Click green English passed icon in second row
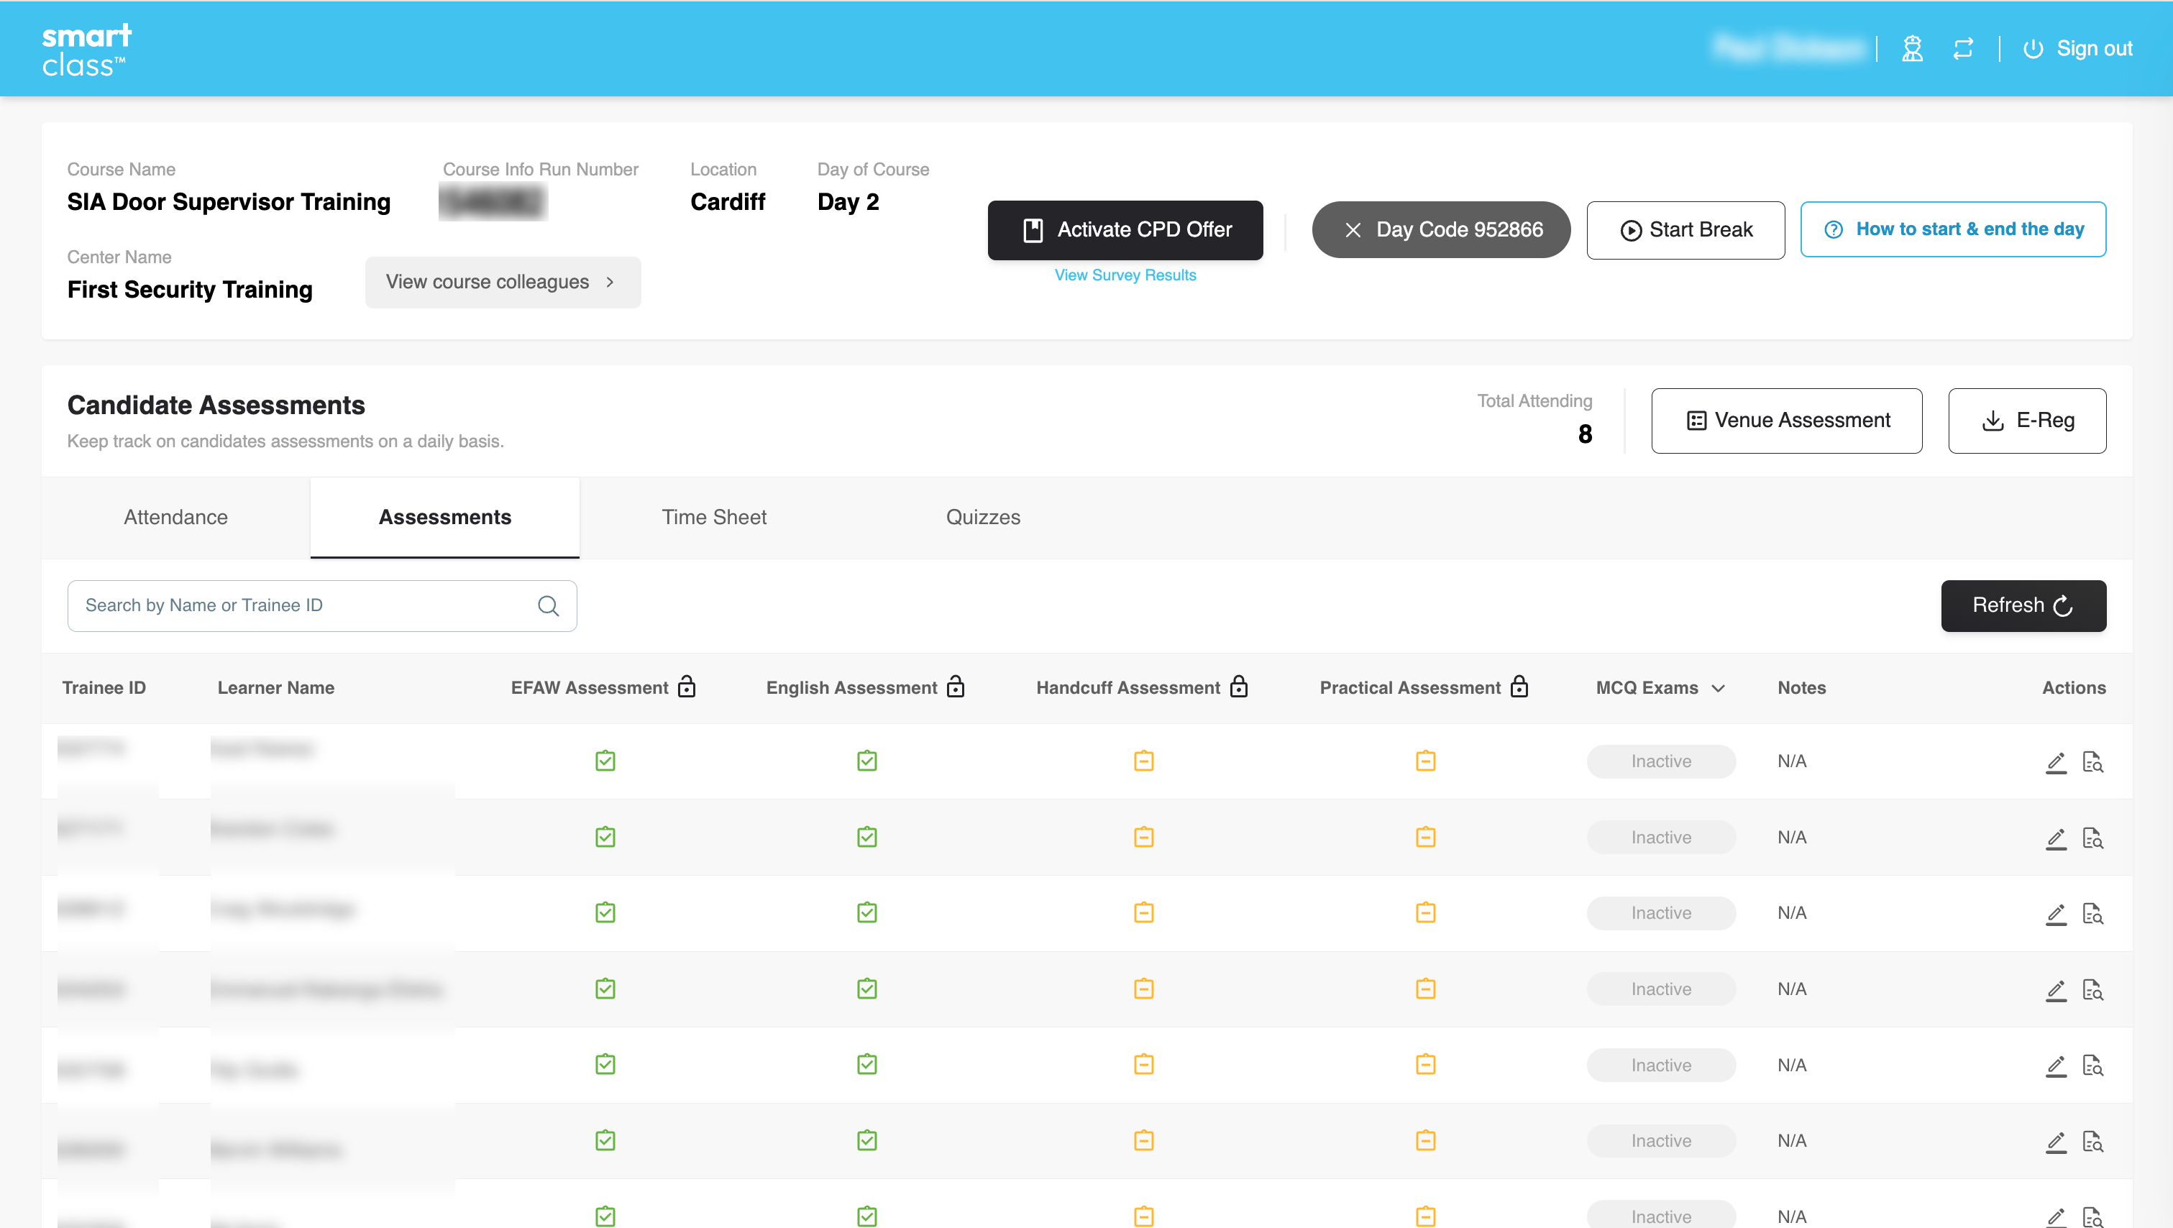2173x1228 pixels. click(866, 837)
